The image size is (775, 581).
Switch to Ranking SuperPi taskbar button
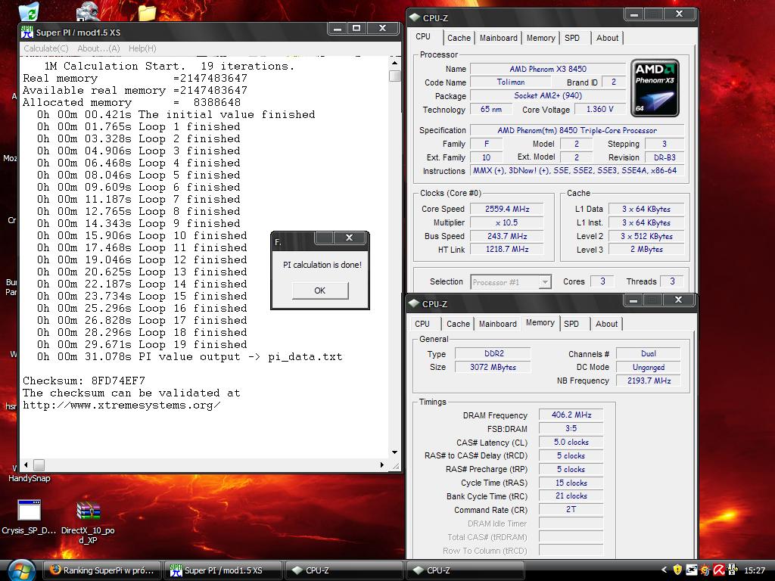click(x=102, y=570)
